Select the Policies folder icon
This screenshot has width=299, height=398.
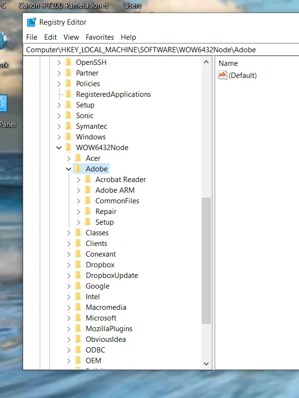[68, 83]
